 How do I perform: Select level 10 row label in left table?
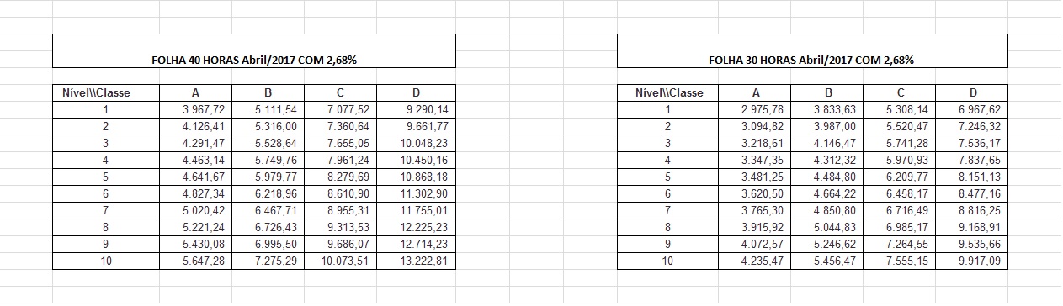(106, 261)
